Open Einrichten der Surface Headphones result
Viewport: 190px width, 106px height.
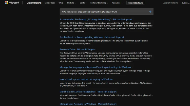click(x=88, y=92)
